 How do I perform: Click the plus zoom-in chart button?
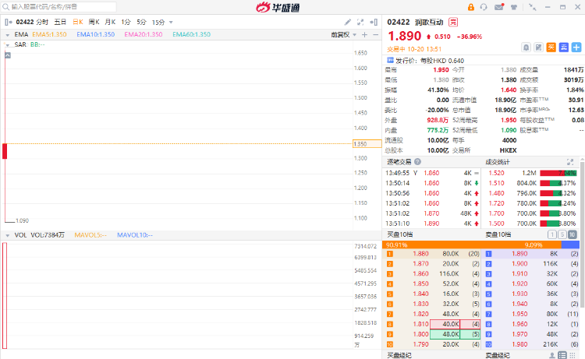tap(363, 34)
